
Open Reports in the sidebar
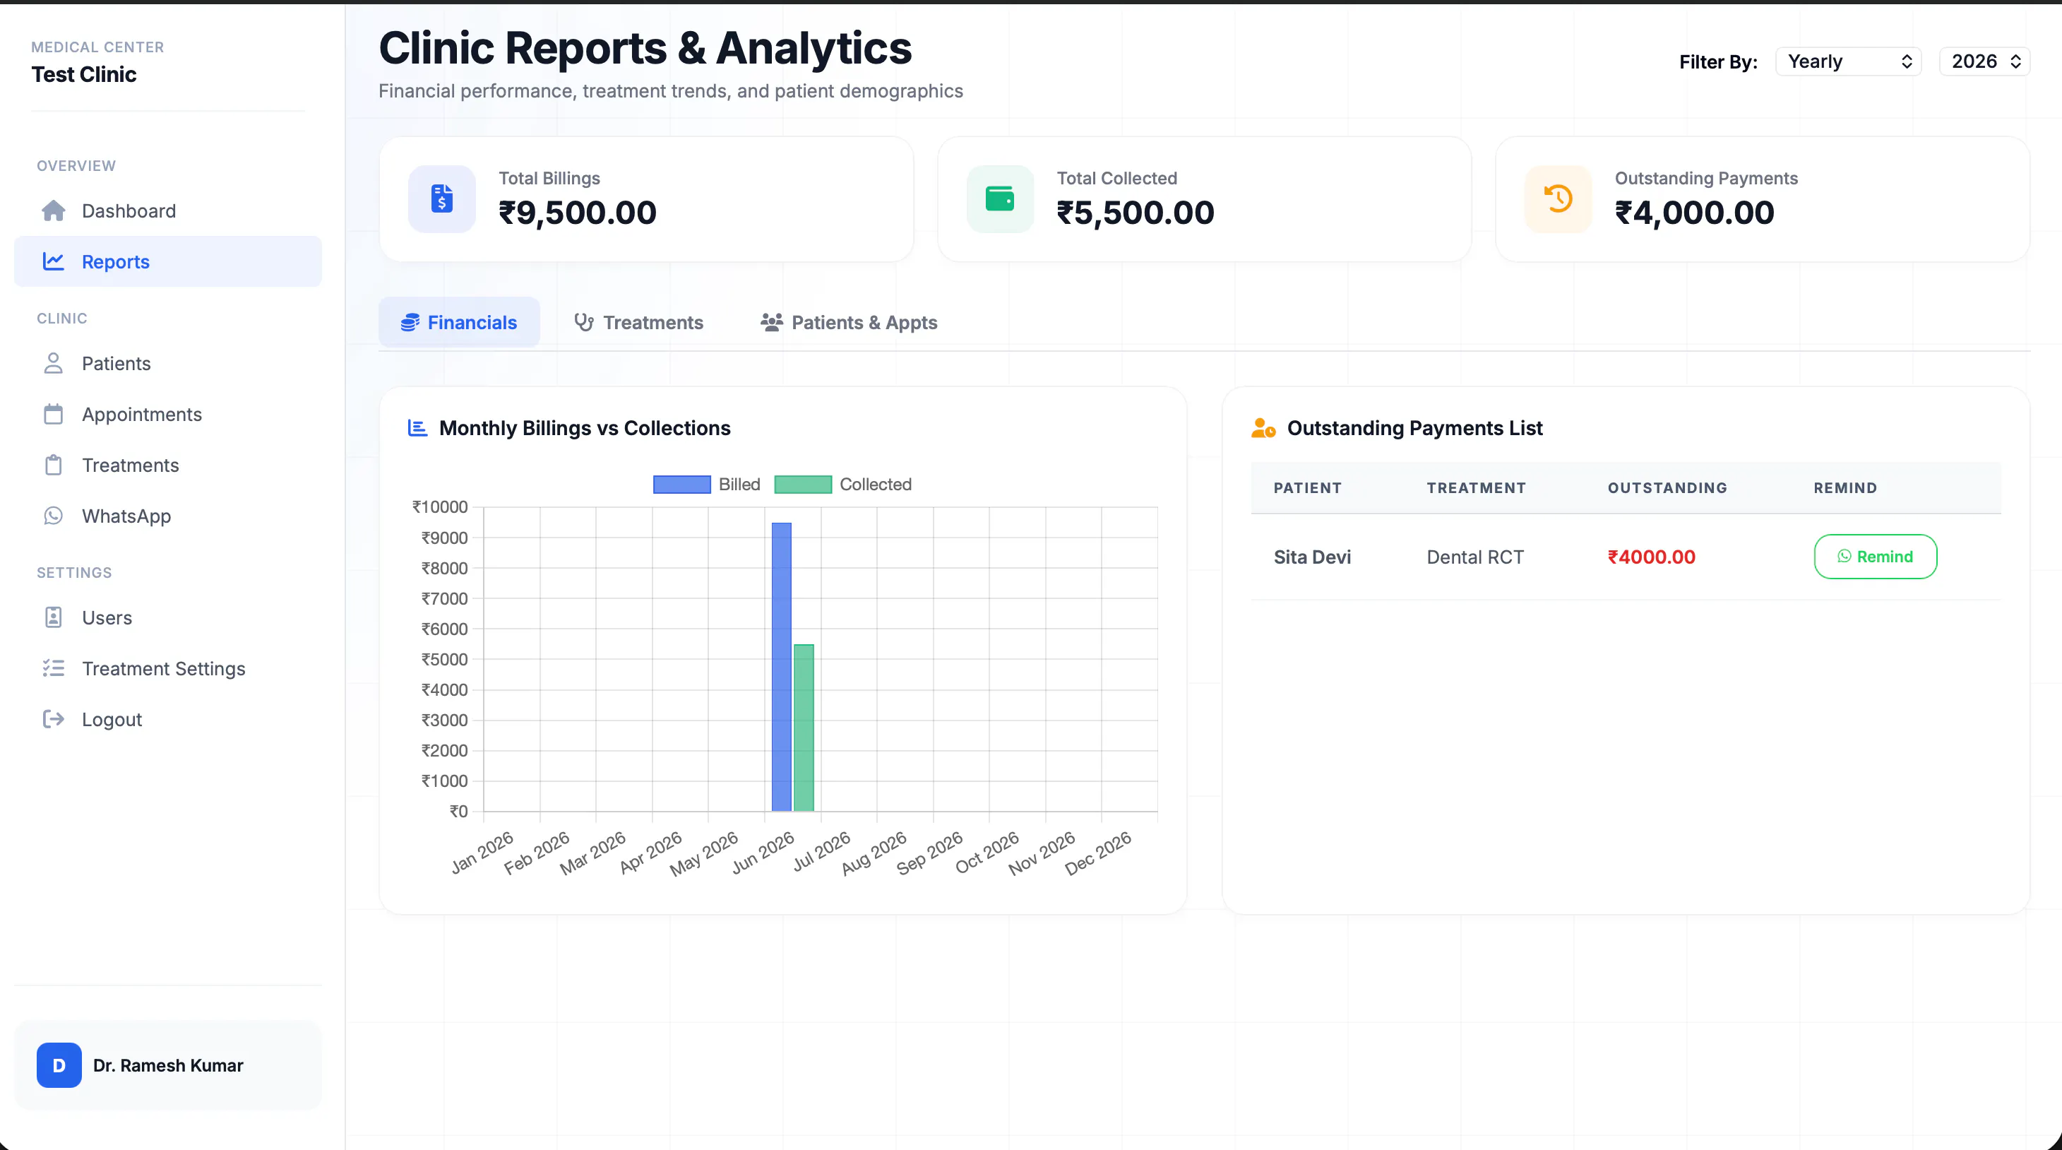click(168, 261)
